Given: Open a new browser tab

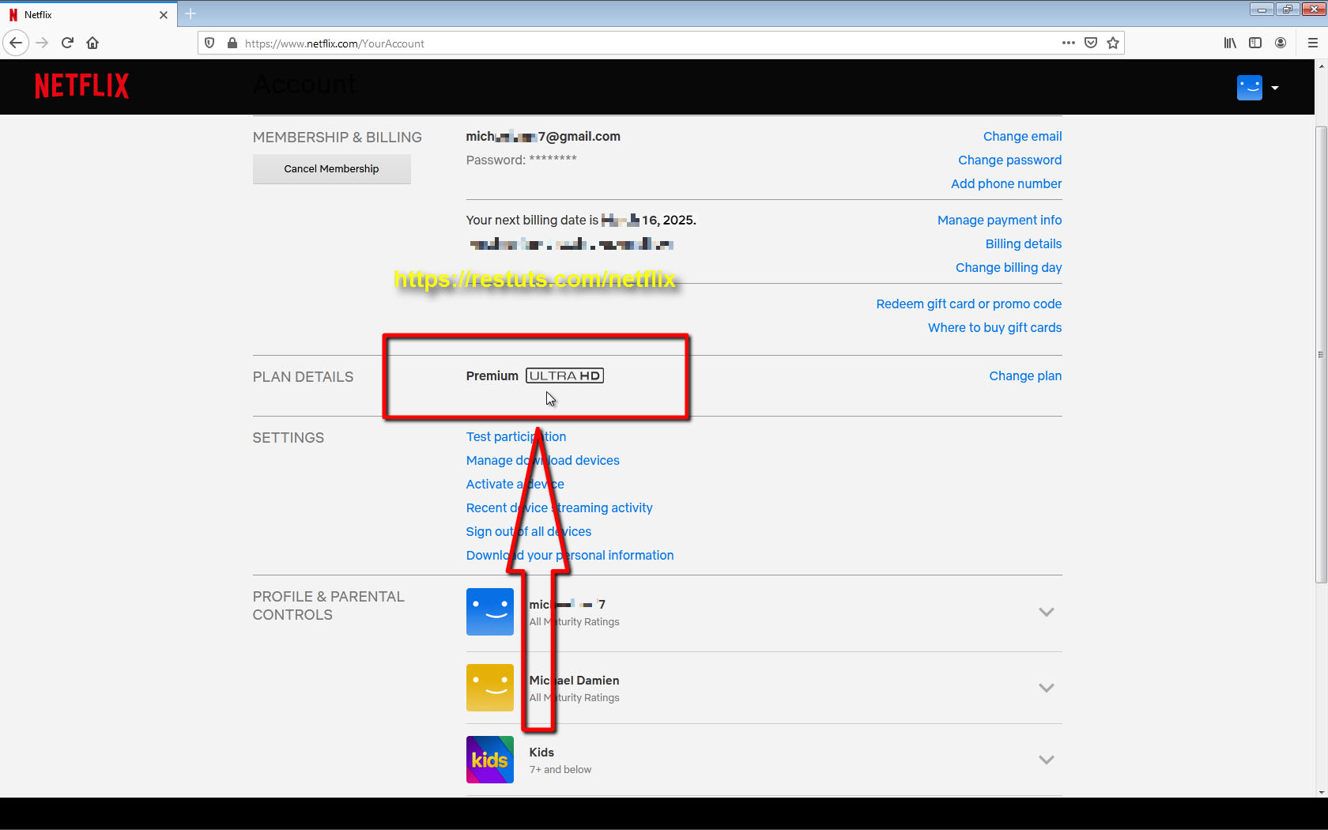Looking at the screenshot, I should 191,14.
